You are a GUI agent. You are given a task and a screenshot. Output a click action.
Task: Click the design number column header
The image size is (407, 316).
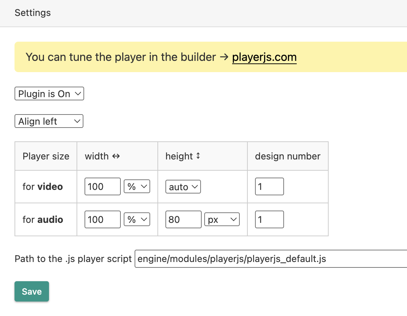288,156
